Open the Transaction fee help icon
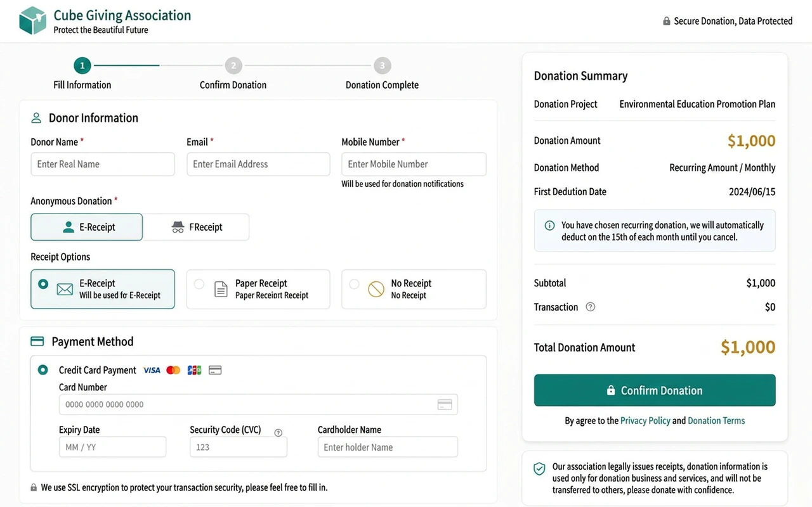Screen dimensions: 812x507 pyautogui.click(x=591, y=307)
